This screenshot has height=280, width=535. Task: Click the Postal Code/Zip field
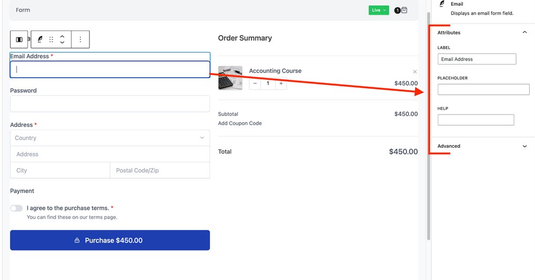[x=159, y=171]
